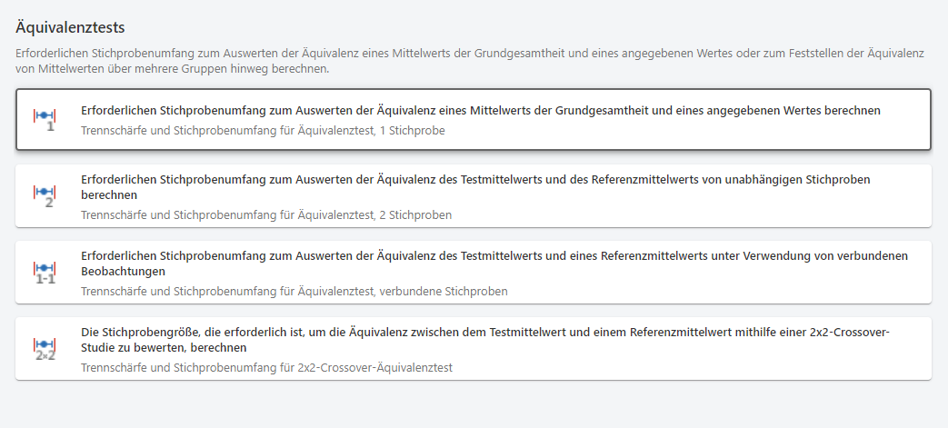
Task: Select subtitle 'Äquivalenztest, 1 Stichprobe'
Action: click(x=263, y=131)
